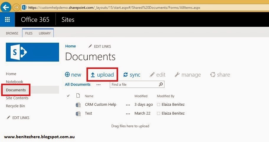Screen dimensions: 269x142
Task: Click the document type column header icon
Action: coord(78,95)
